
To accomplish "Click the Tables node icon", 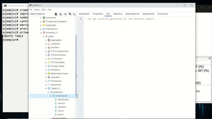I will click(x=49, y=88).
